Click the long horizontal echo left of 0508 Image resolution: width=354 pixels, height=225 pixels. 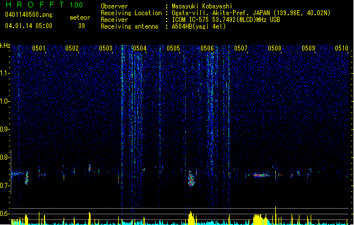click(261, 175)
